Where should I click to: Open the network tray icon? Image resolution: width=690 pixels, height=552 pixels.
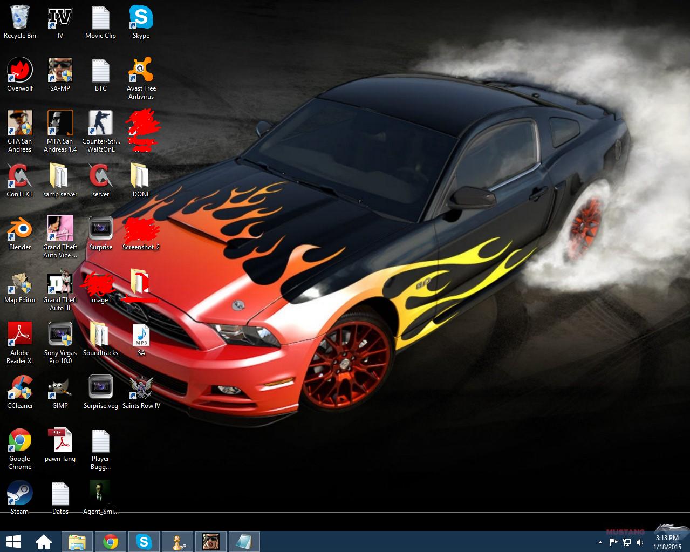click(627, 542)
